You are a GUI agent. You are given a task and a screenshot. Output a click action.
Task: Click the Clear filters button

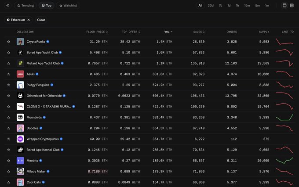point(41,20)
